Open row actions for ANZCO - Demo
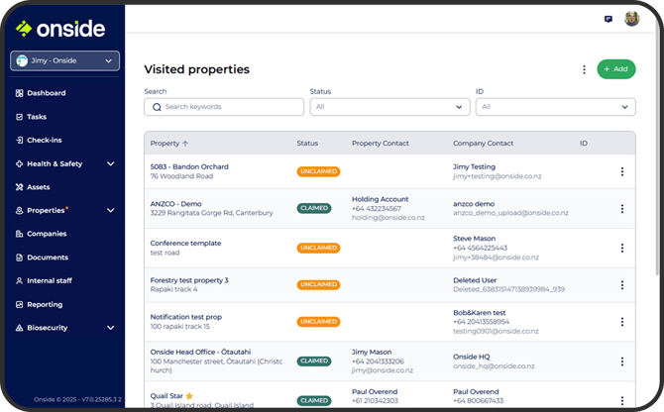The height and width of the screenshot is (412, 664). coord(622,209)
